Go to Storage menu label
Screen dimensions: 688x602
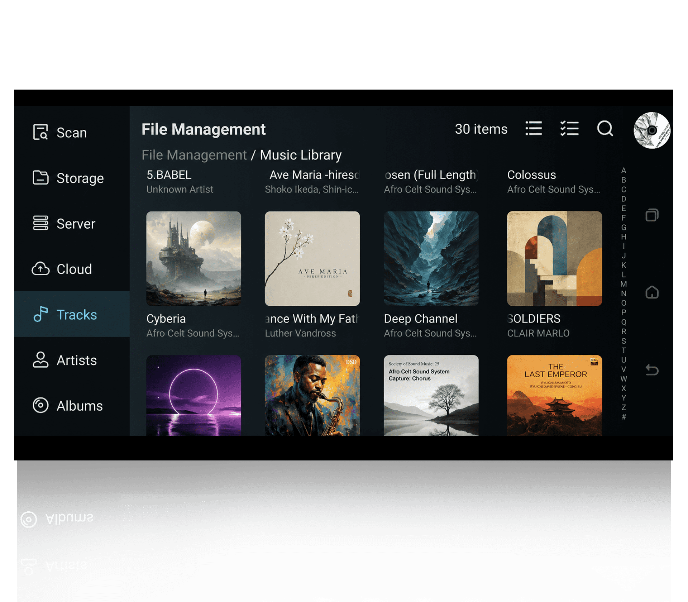point(80,178)
